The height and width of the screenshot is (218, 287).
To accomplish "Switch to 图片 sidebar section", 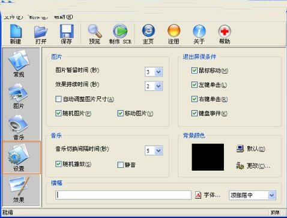I will point(19,96).
